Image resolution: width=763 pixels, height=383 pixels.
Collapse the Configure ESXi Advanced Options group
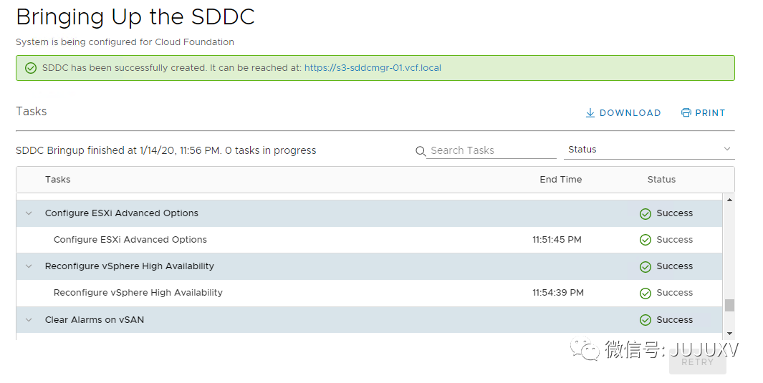pyautogui.click(x=29, y=213)
